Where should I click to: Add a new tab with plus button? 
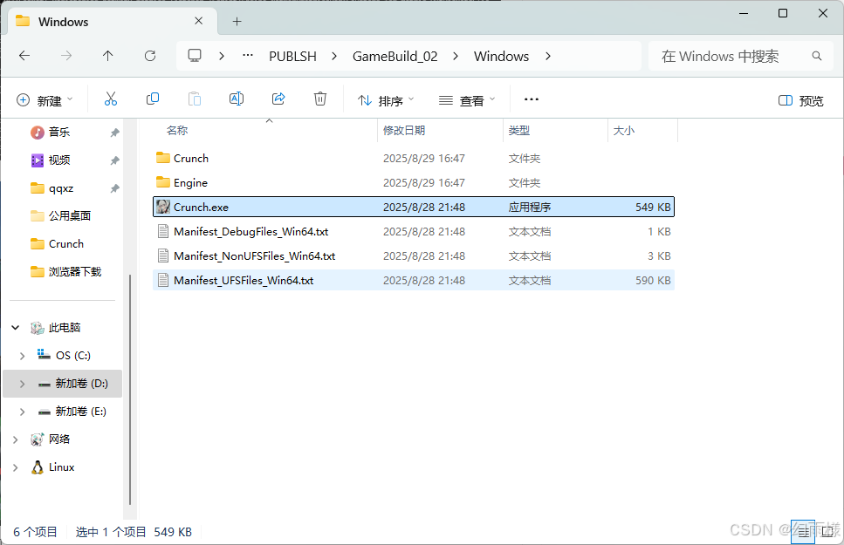tap(237, 22)
